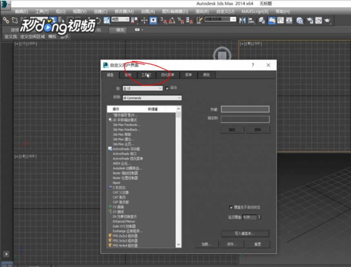This screenshot has height=267, width=351.
Task: Click the Load (加载) button
Action: point(206,244)
